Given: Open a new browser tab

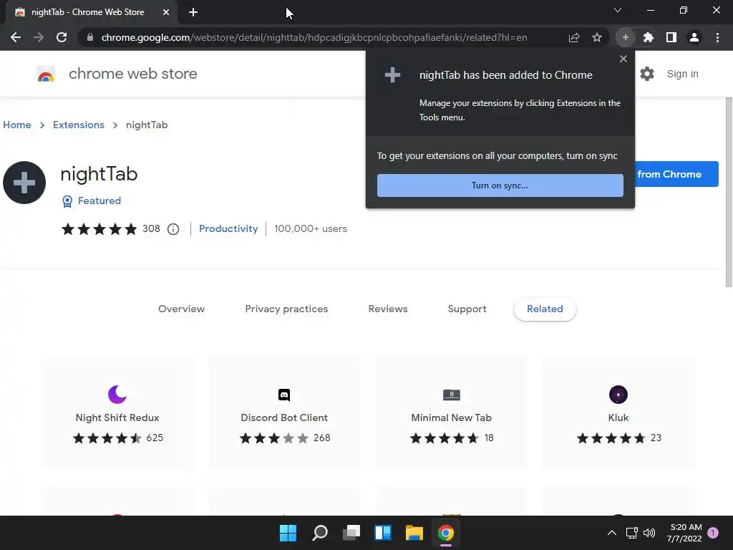Looking at the screenshot, I should pos(193,12).
